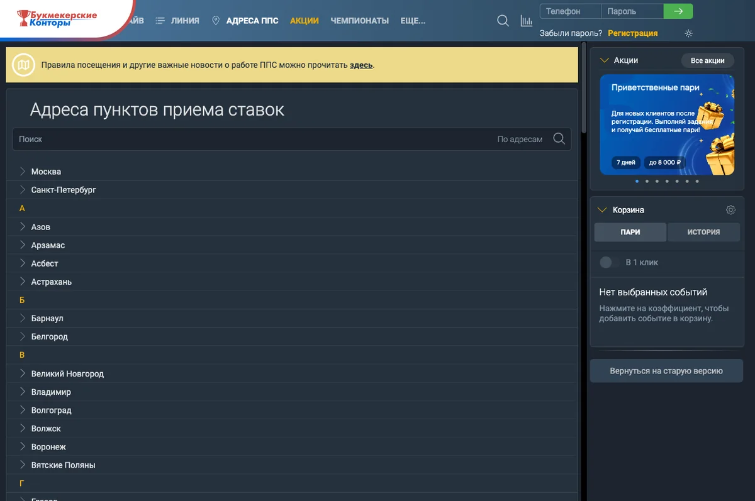Click Вернуться на старую версию button
The height and width of the screenshot is (501, 755).
click(666, 371)
